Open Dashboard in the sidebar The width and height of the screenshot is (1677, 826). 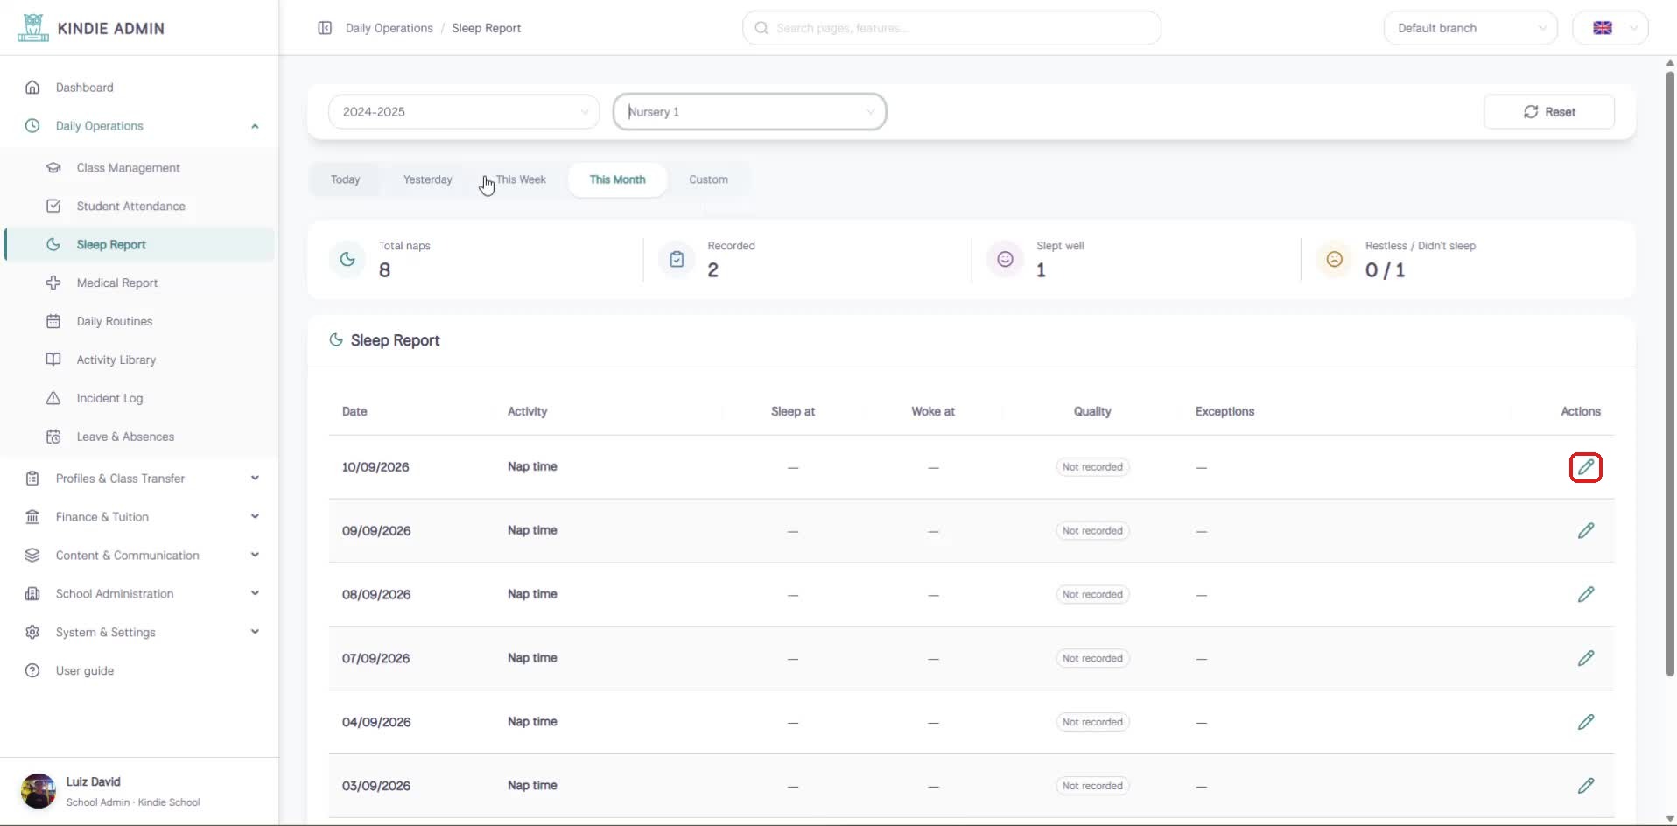coord(84,87)
